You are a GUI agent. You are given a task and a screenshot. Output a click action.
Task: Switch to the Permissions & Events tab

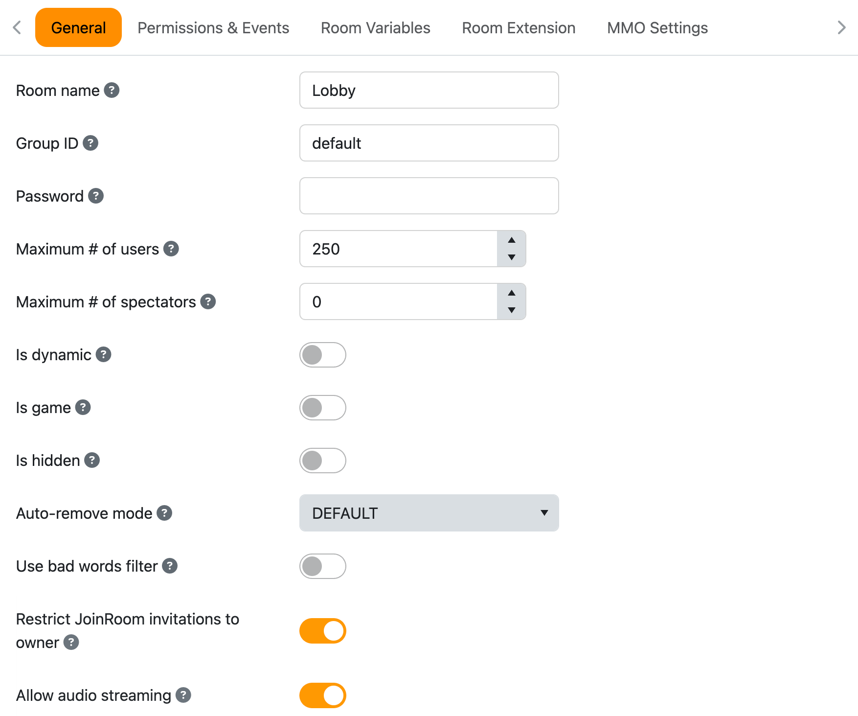click(x=213, y=28)
